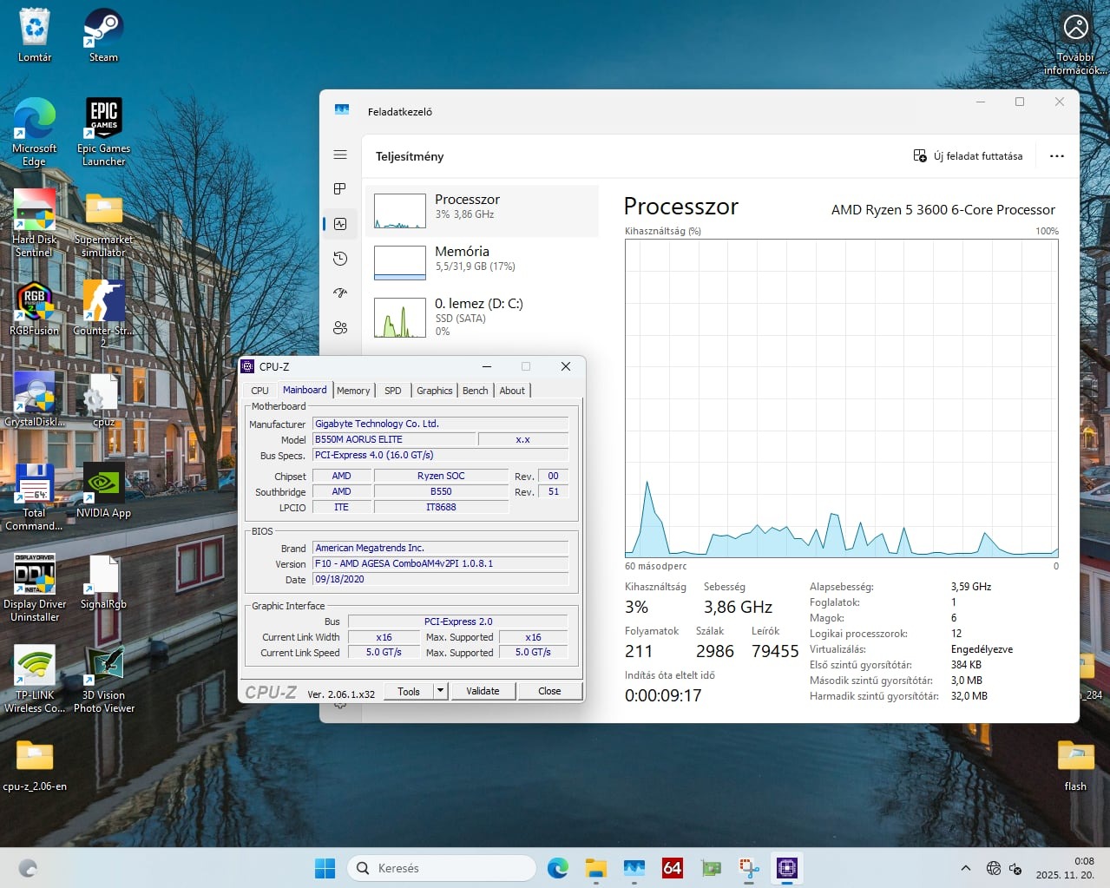Click the Tools button in CPU-Z
1110x888 pixels.
pyautogui.click(x=409, y=691)
